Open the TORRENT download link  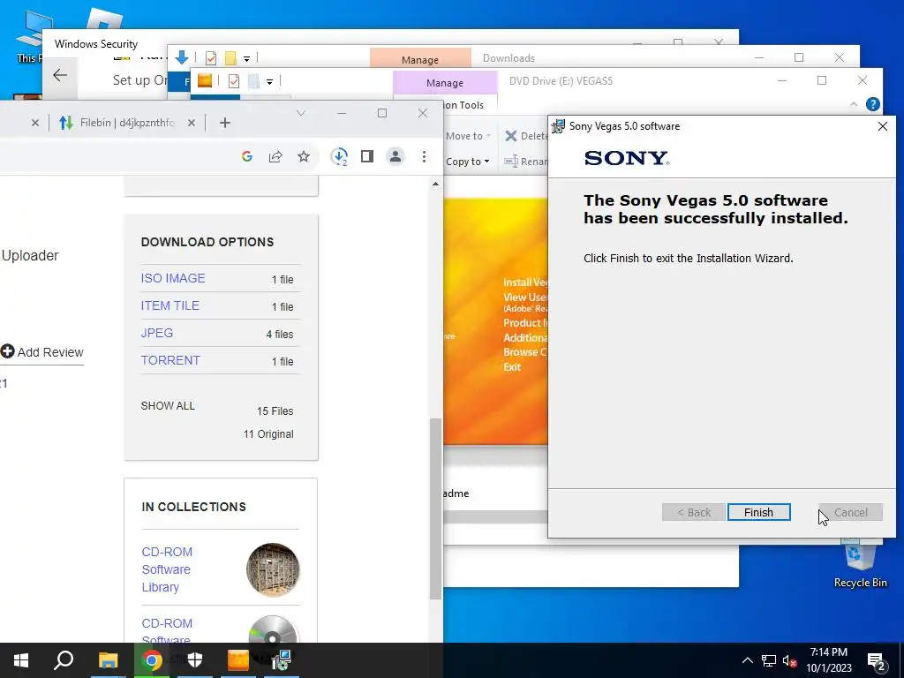point(170,360)
